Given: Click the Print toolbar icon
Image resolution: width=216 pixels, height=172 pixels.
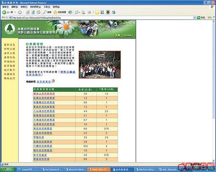Looking at the screenshot, I should tap(83, 12).
